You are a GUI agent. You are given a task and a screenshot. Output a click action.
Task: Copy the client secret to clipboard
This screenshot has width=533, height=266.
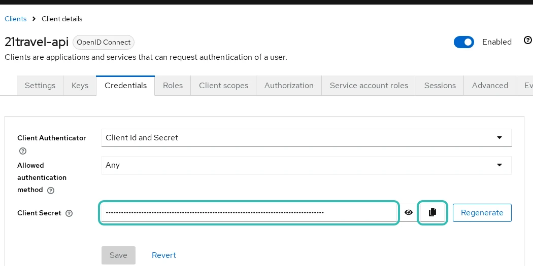(x=432, y=213)
